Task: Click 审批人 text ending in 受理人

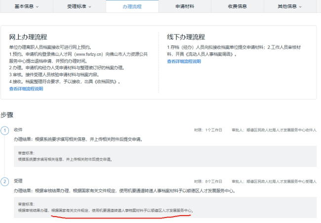Action: [274, 181]
